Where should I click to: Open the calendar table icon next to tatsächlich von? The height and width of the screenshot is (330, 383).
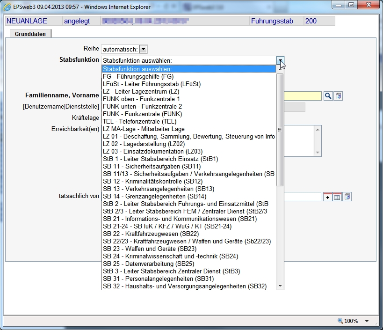click(x=337, y=197)
